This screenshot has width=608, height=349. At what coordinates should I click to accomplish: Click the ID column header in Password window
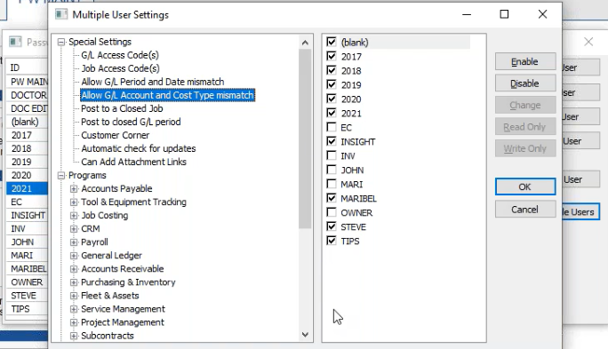point(28,67)
